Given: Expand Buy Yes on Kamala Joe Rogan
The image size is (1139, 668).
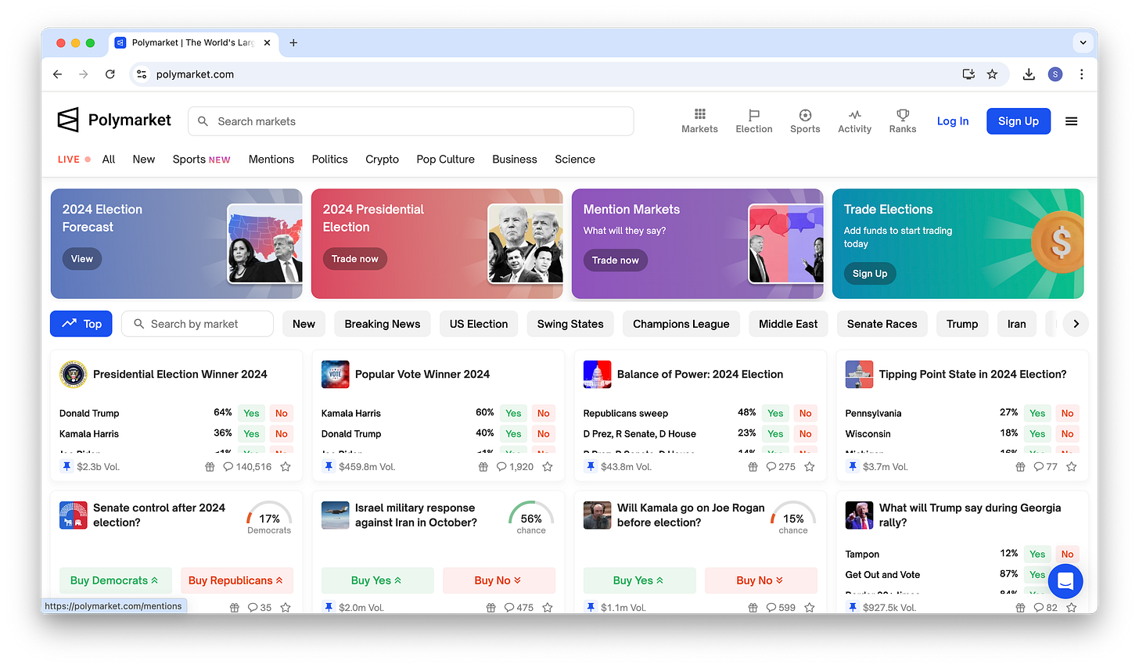Looking at the screenshot, I should [640, 580].
